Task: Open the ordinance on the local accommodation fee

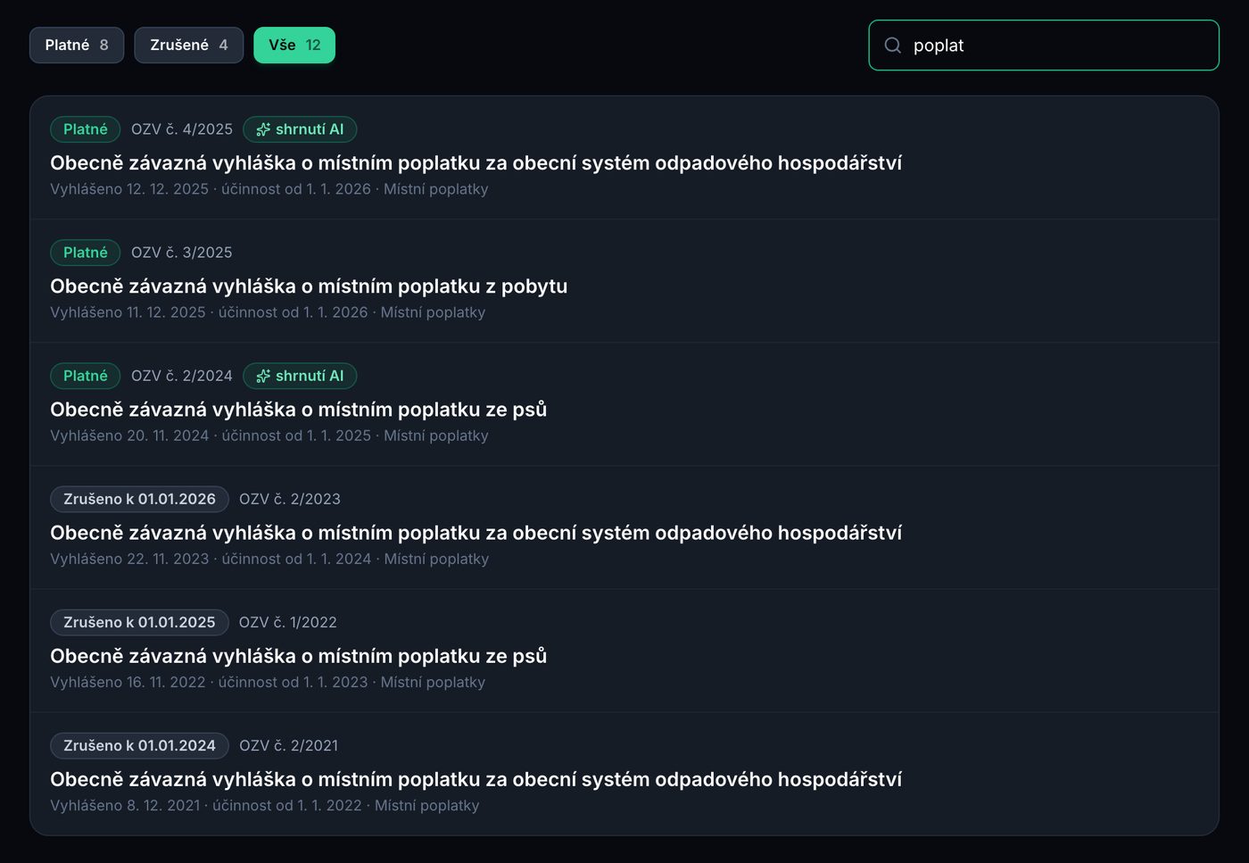Action: point(309,286)
